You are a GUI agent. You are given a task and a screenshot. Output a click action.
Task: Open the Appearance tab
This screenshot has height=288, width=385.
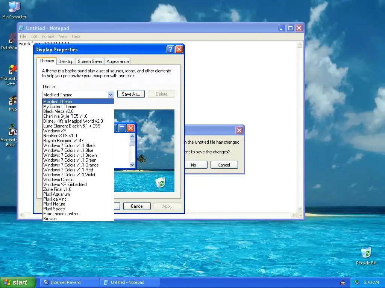pyautogui.click(x=118, y=61)
